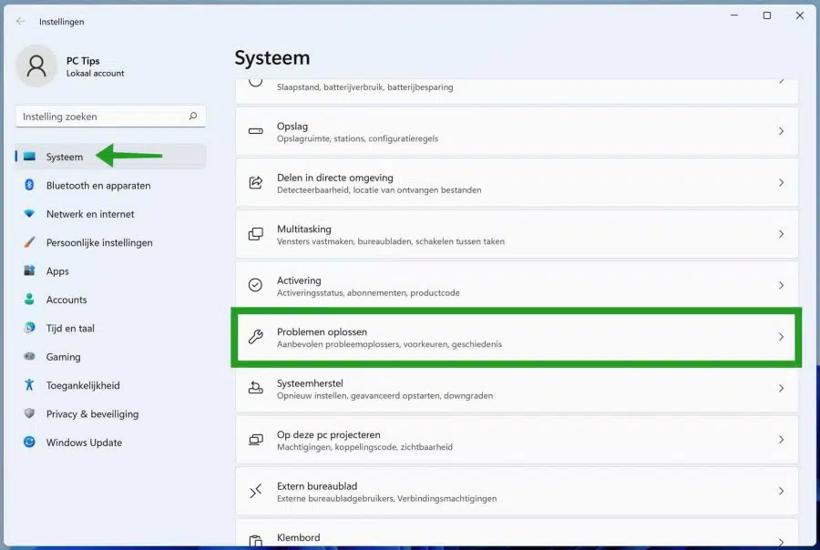Click the paintbrush icon for Persoonlijke instellingen
Screen dimensions: 820x550
coord(30,242)
